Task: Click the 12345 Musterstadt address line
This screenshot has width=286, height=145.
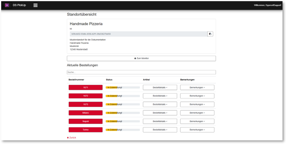Action: coord(78,50)
